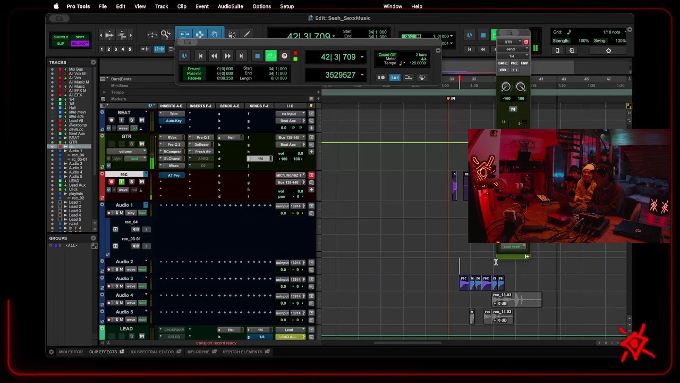The width and height of the screenshot is (680, 383).
Task: Click the plus icon on the BEAT track I/O
Action: (311, 128)
